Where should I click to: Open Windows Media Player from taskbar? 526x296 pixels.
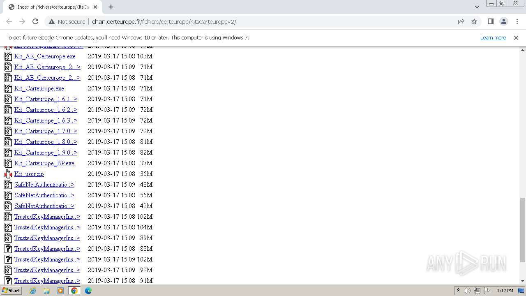60,291
